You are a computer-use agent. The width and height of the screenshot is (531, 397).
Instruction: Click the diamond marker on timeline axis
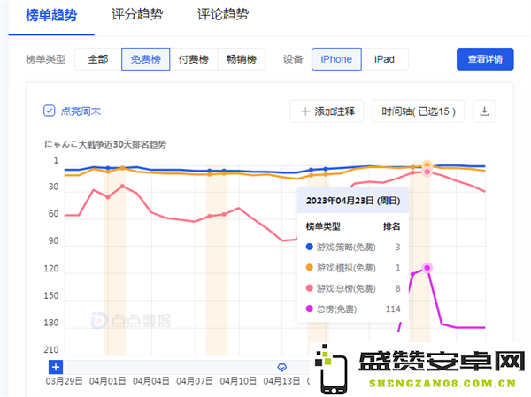(282, 367)
